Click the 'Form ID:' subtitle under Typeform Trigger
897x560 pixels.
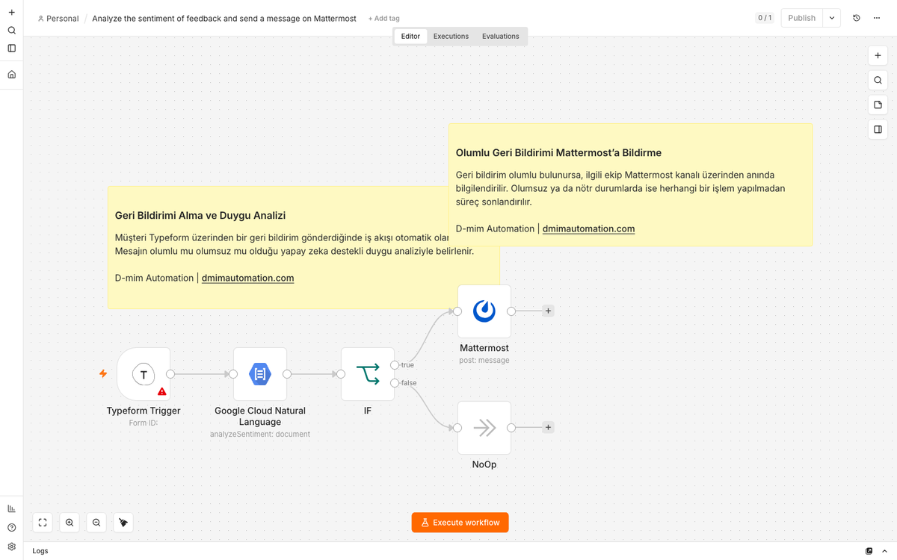[144, 423]
